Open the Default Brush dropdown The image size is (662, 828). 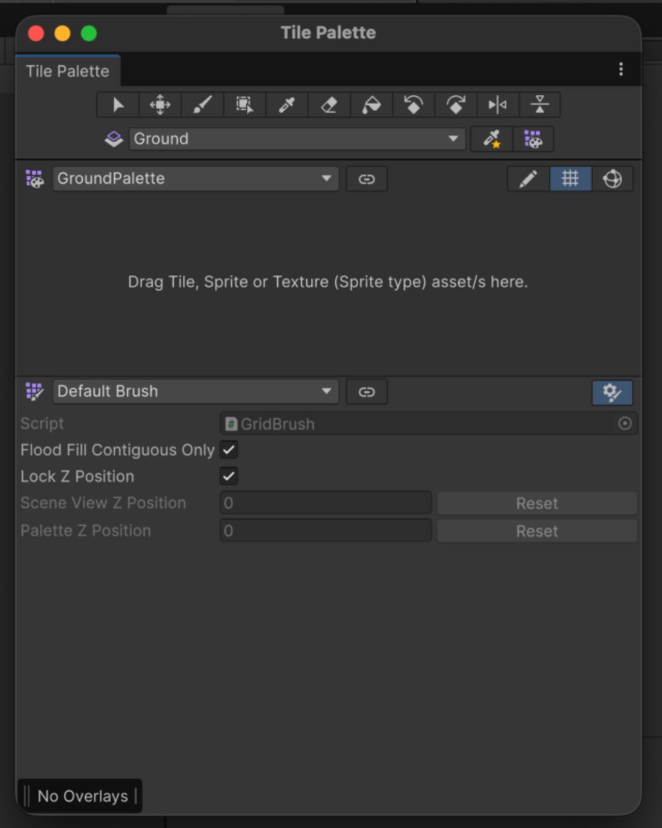[x=195, y=391]
